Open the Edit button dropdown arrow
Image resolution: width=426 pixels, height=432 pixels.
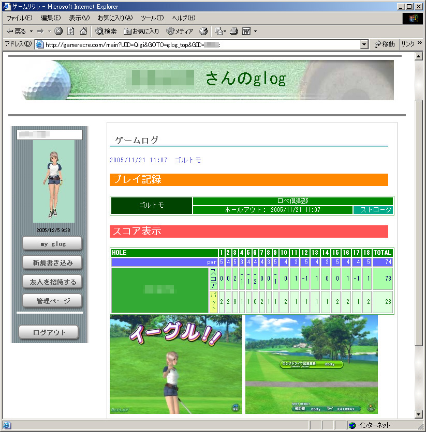[x=255, y=32]
